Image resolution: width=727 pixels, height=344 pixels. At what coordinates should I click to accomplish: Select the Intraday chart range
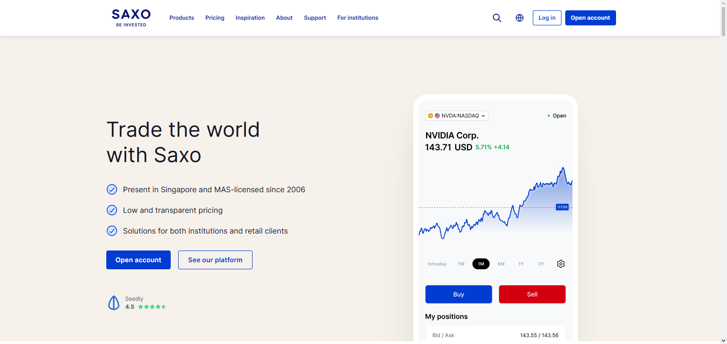(437, 264)
